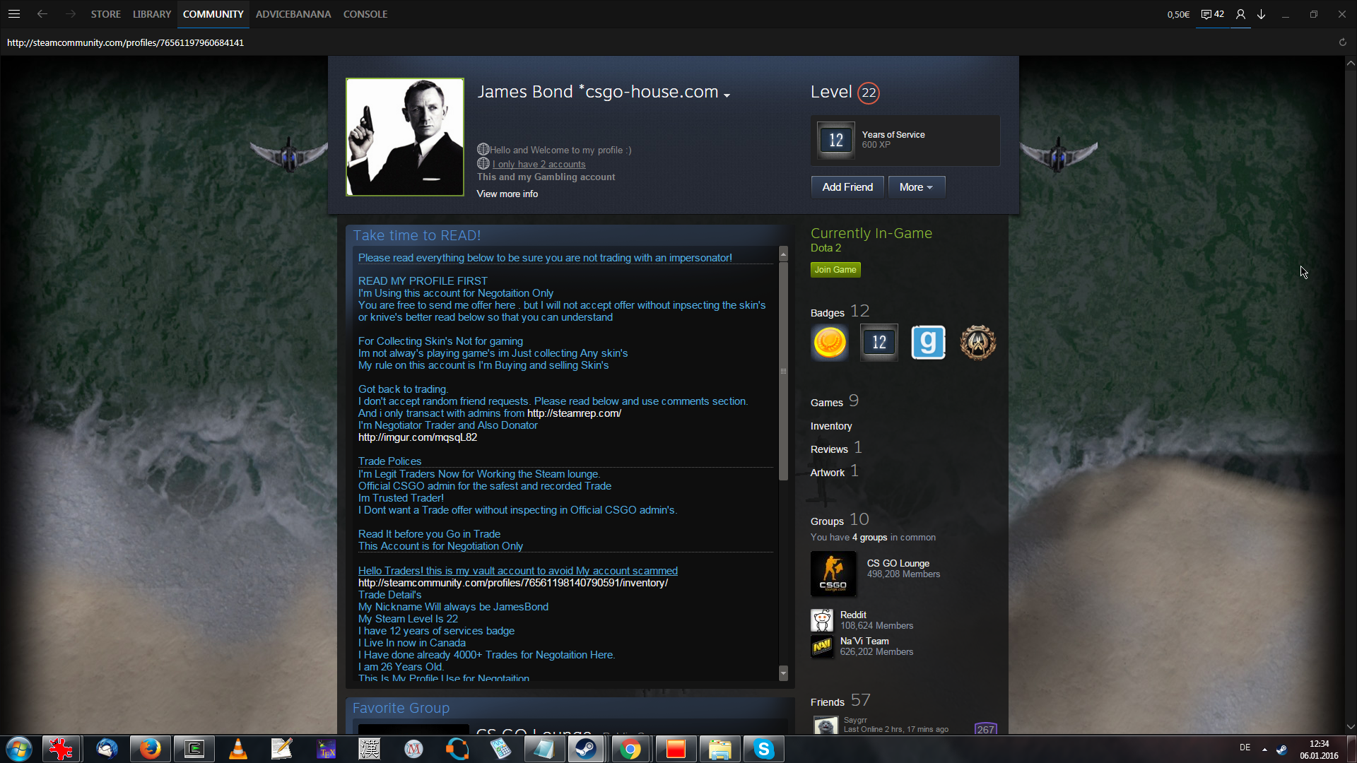Show hidden system tray icons
Viewport: 1357px width, 763px height.
click(1264, 749)
